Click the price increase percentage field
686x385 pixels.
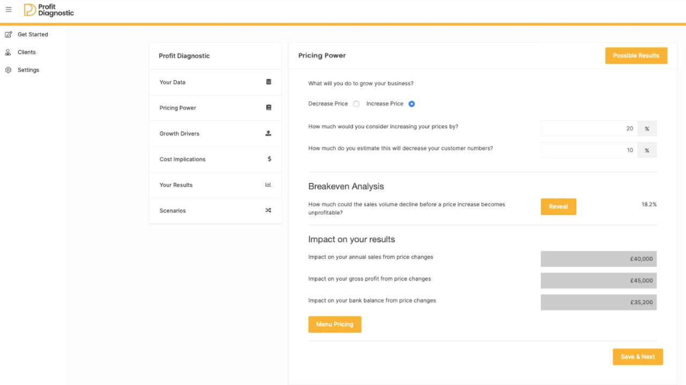[x=589, y=128]
